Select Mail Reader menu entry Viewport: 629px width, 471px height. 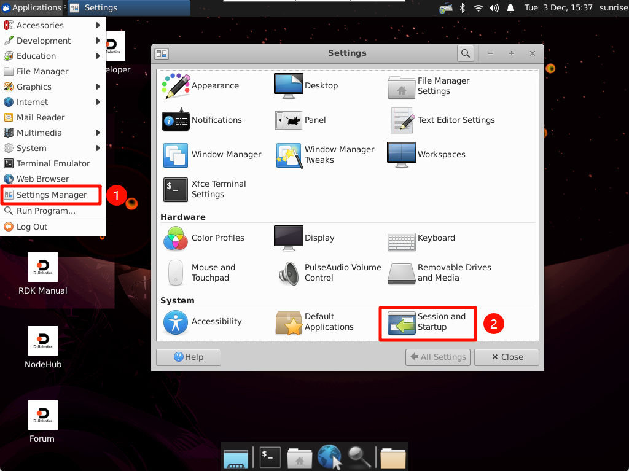tap(53, 117)
